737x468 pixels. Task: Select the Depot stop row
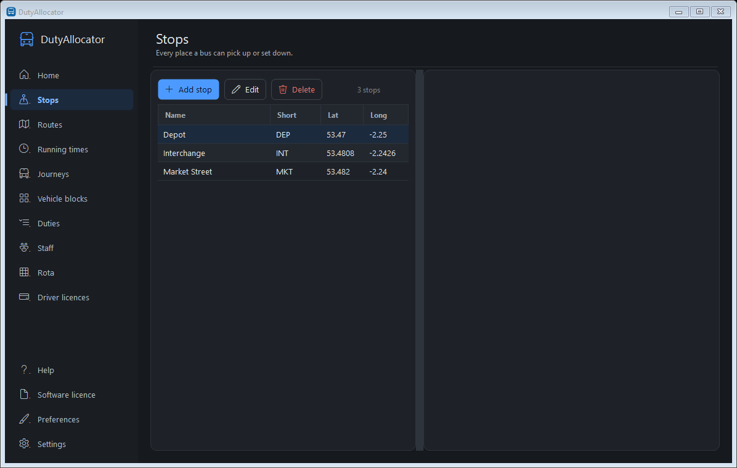(283, 134)
